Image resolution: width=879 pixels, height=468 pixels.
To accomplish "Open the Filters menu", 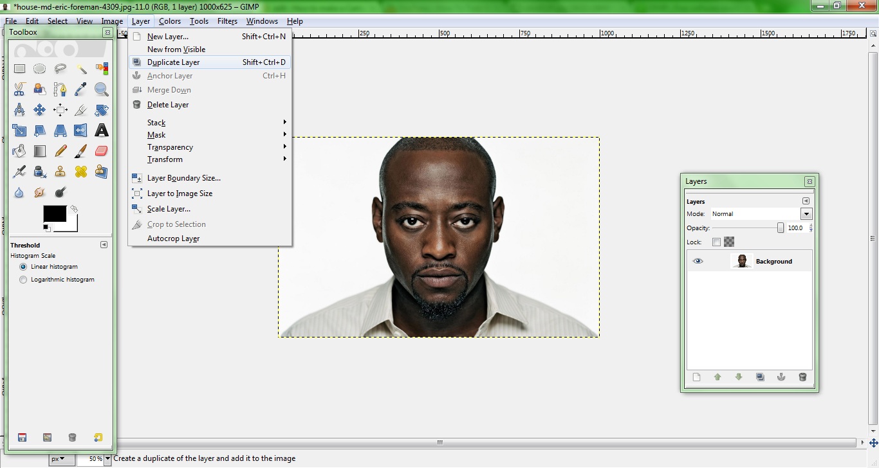I will click(227, 21).
